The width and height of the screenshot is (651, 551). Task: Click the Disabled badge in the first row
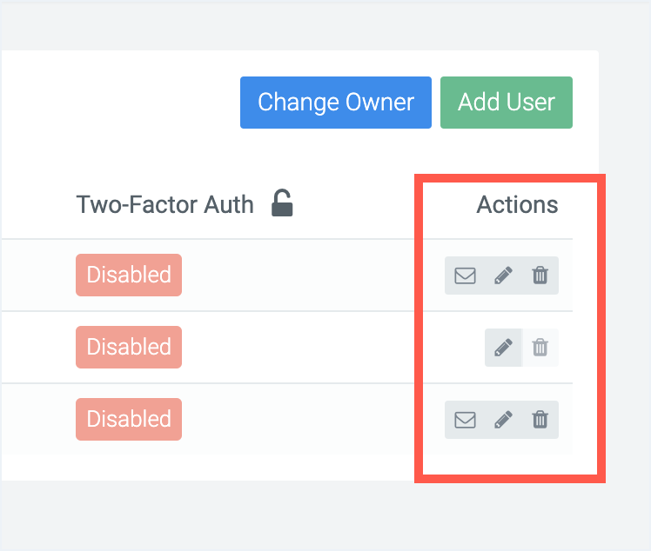pyautogui.click(x=129, y=275)
